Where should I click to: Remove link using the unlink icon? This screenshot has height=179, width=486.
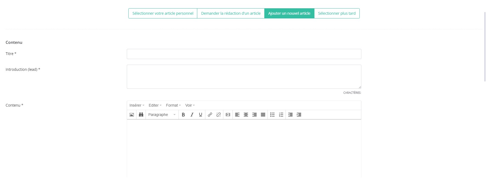[x=218, y=115]
